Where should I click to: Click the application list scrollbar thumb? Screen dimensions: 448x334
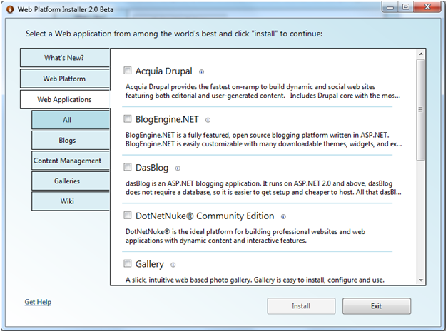(x=421, y=110)
